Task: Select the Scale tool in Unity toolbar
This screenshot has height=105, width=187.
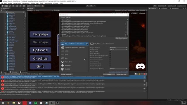Action: (x=13, y=6)
